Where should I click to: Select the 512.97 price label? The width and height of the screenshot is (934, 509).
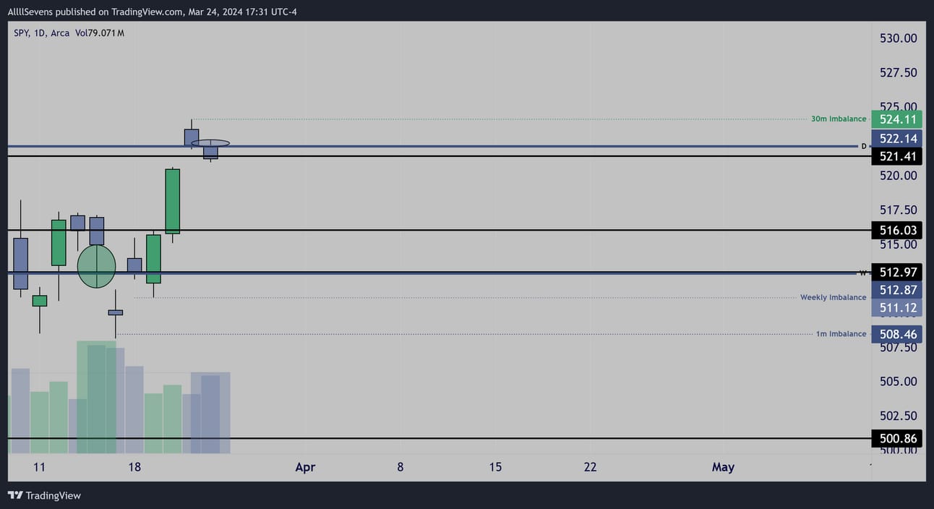(x=899, y=273)
